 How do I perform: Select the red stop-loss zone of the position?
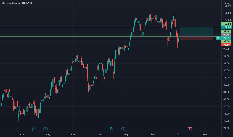197,38
